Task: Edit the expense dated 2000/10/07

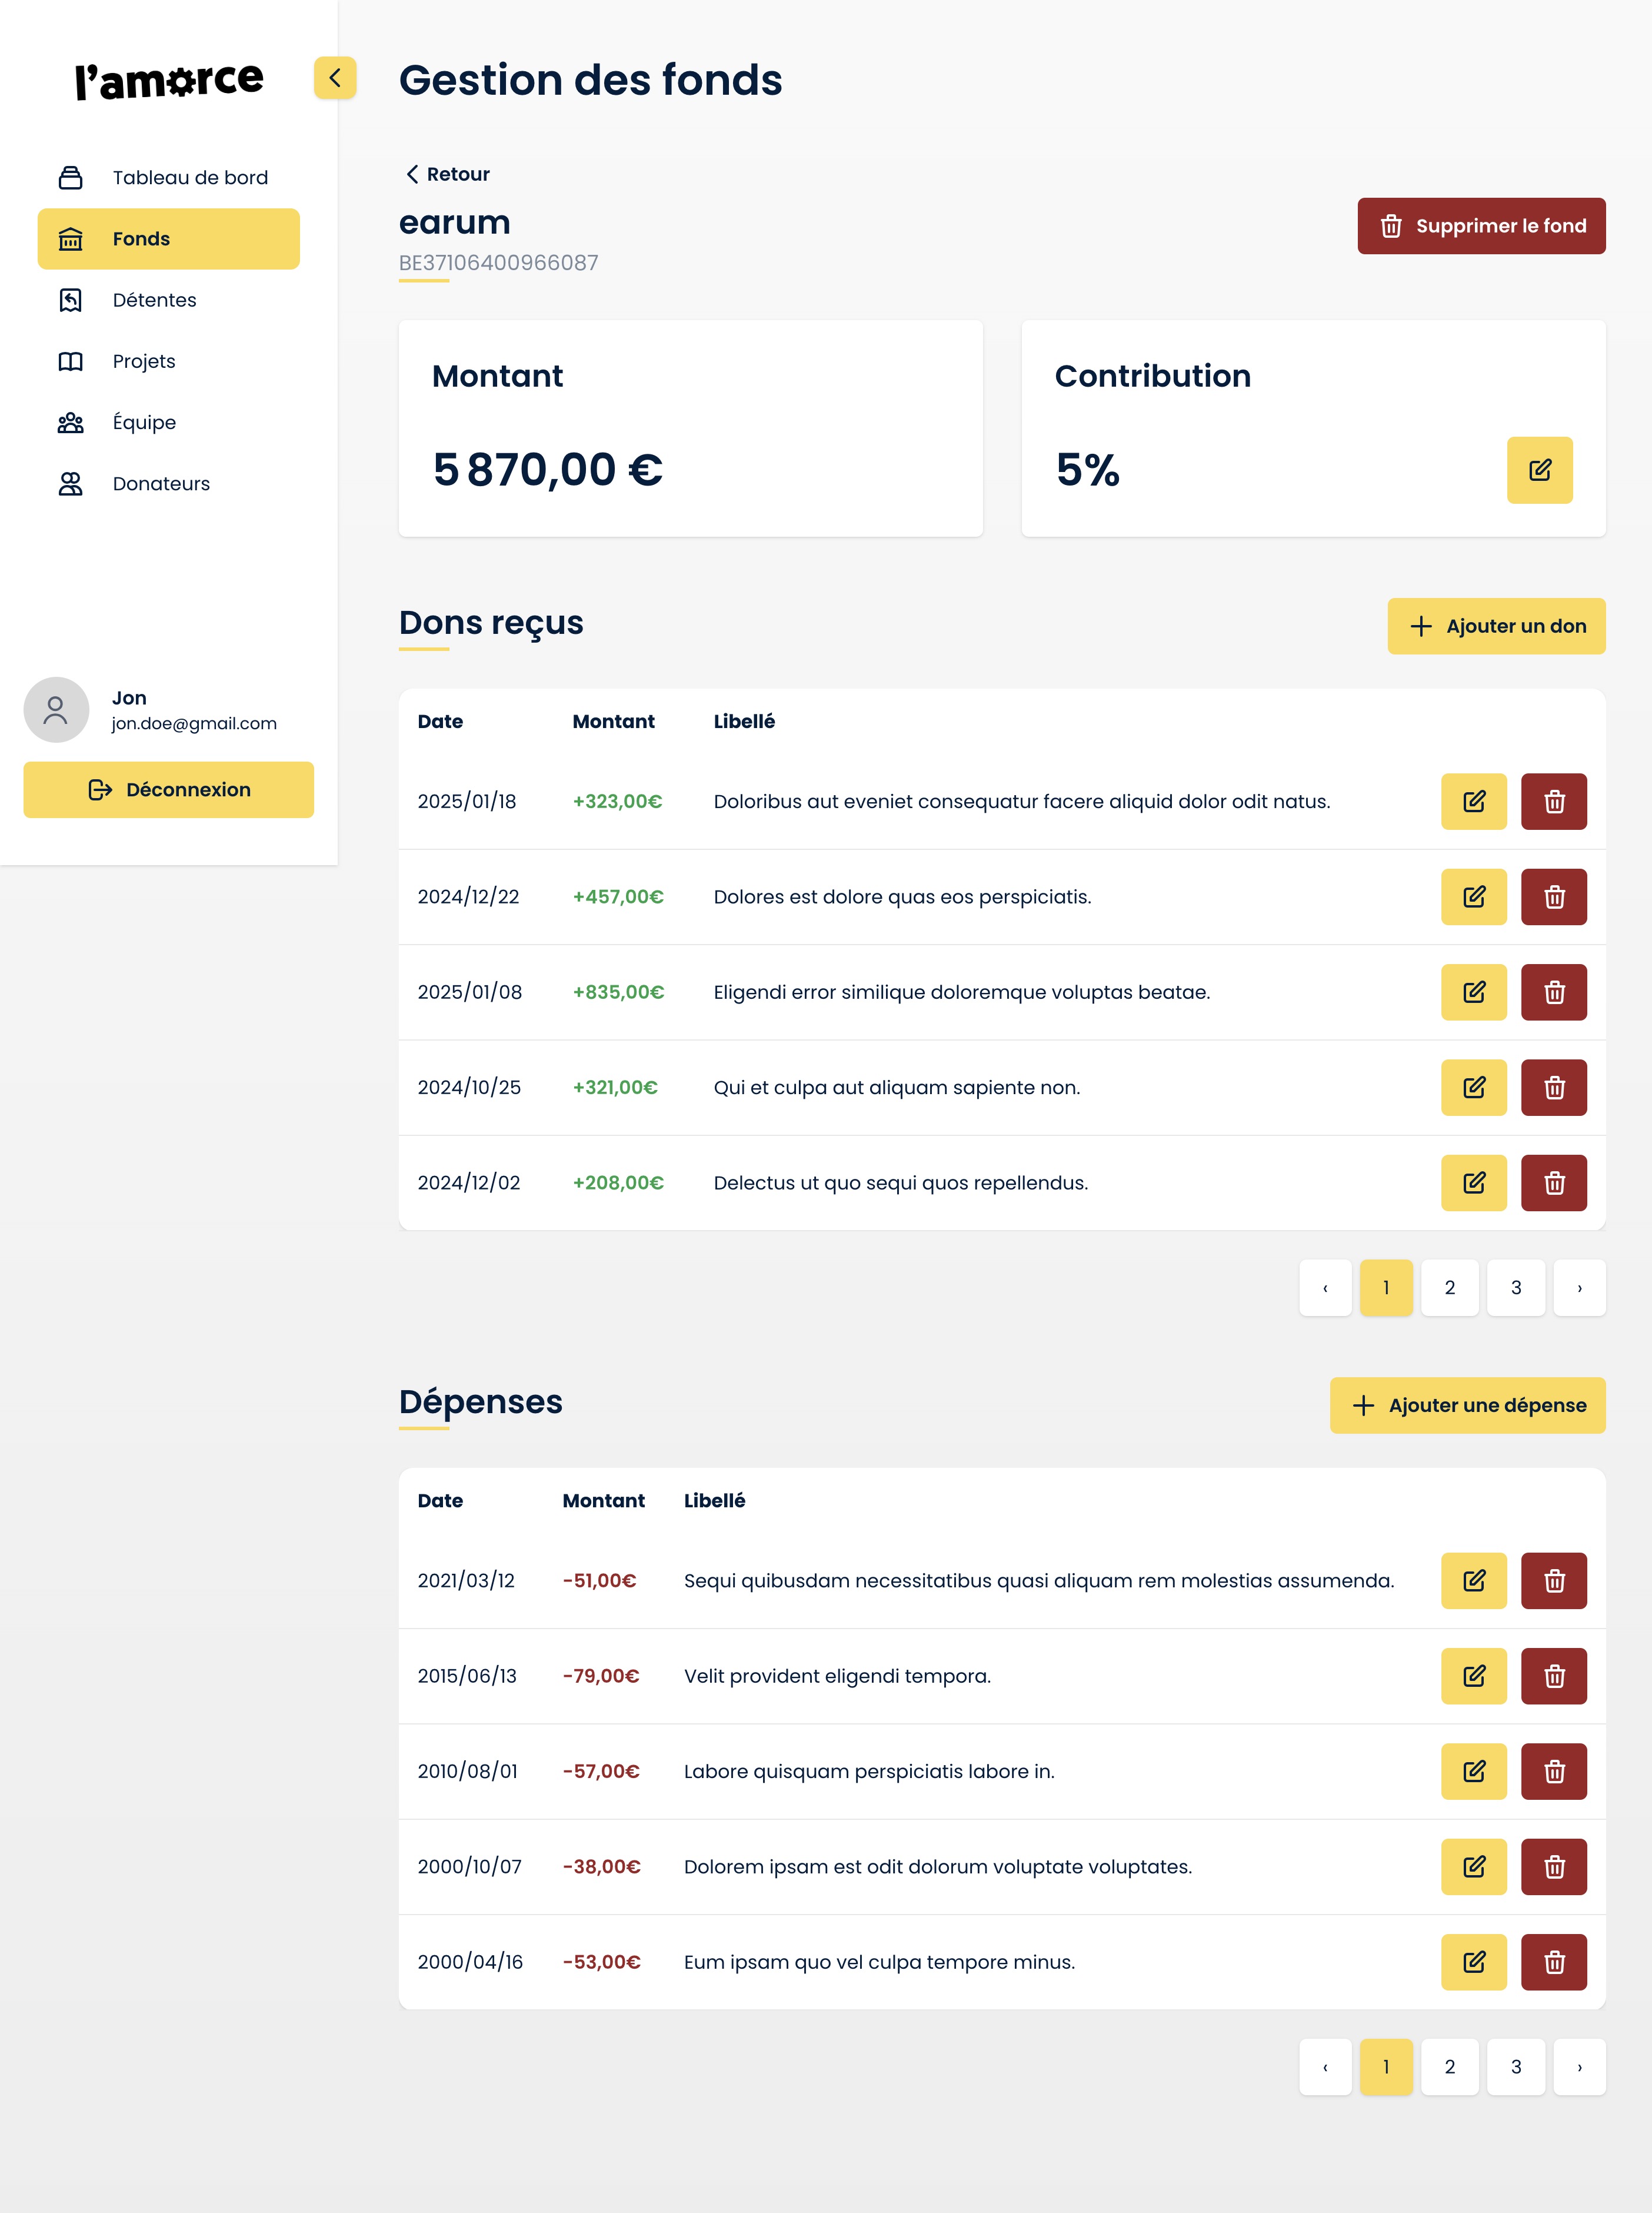Action: pos(1473,1868)
